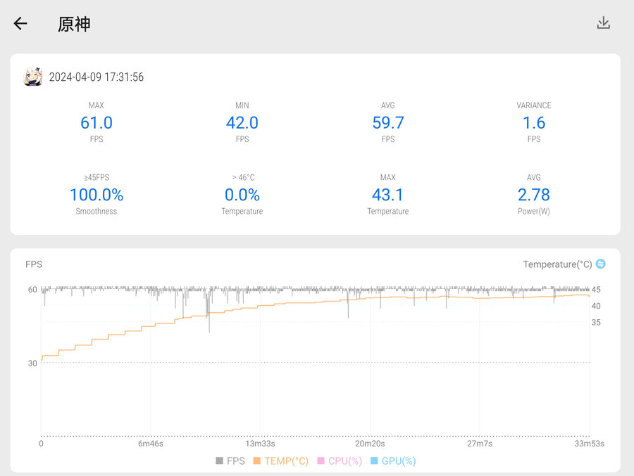Toggle the FPS legend series
The image size is (634, 476).
tap(230, 461)
